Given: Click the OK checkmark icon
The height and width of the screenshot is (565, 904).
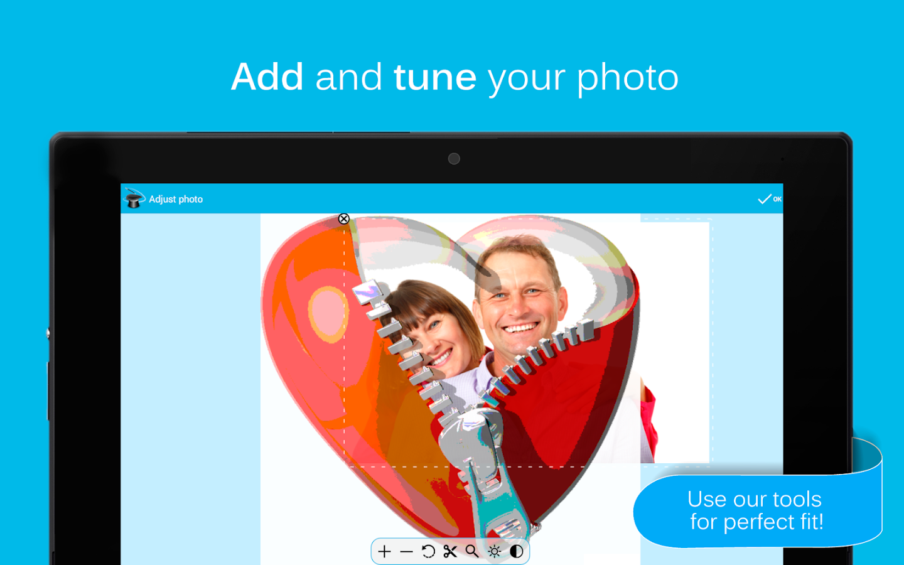Looking at the screenshot, I should 763,198.
